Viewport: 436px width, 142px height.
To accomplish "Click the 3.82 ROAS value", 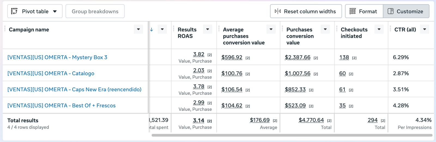I will 199,54.
